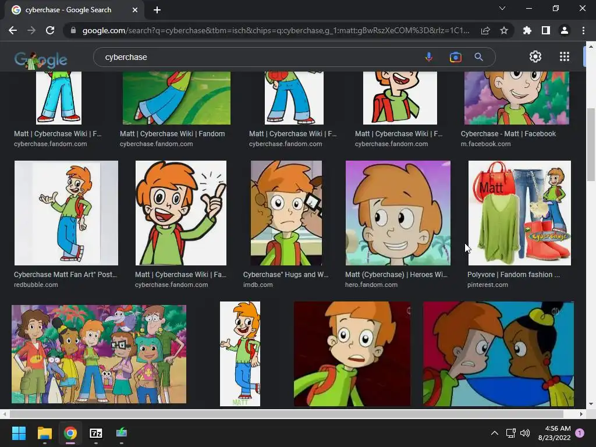
Task: Open the pinterest.com source link
Action: pos(487,285)
